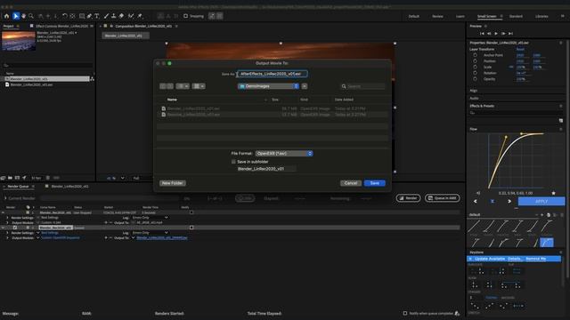Select the Selection arrow tool
Image resolution: width=570 pixels, height=320 pixels.
coord(16,16)
